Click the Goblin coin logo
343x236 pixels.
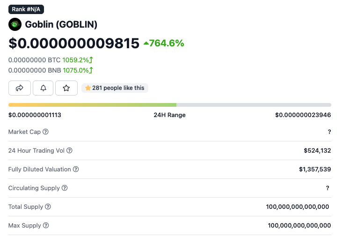pos(15,24)
